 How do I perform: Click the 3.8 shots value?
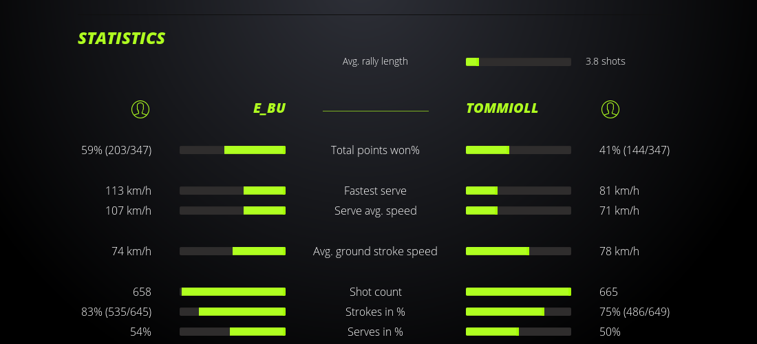coord(606,61)
